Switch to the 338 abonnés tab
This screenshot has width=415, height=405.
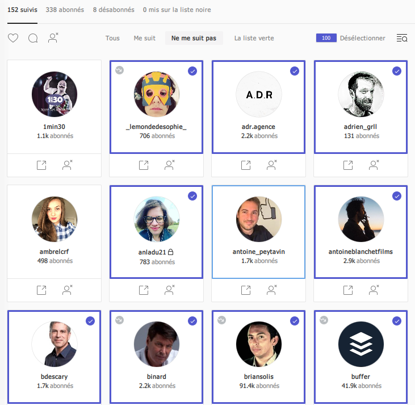pos(65,10)
